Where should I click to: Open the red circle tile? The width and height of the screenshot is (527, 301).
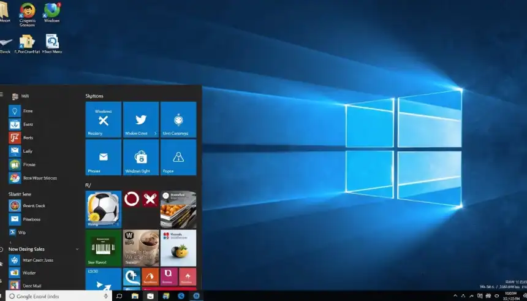click(x=131, y=199)
